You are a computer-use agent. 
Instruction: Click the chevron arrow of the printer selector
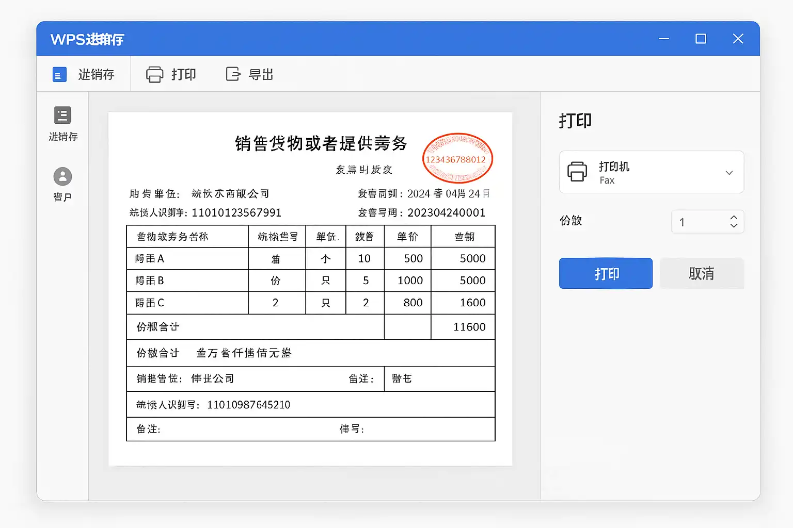point(729,173)
